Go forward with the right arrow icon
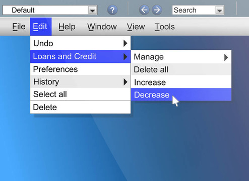Screen dimensions: 249x181 click(x=157, y=10)
